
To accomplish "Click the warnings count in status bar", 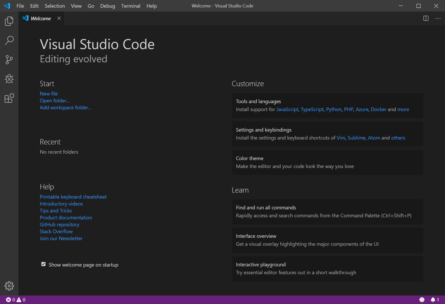I will click(x=21, y=300).
